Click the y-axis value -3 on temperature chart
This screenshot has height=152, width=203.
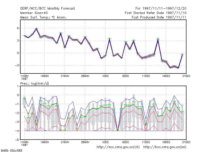coord(17,65)
